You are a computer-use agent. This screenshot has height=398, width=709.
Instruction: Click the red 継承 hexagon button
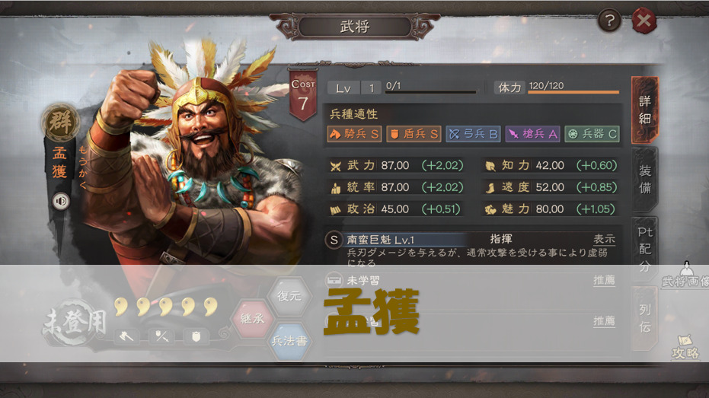(x=252, y=319)
